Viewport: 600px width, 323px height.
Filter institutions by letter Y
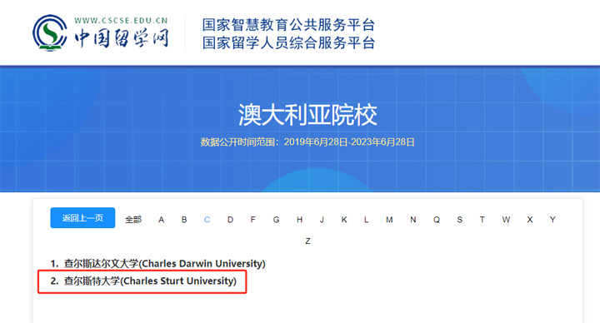point(552,220)
